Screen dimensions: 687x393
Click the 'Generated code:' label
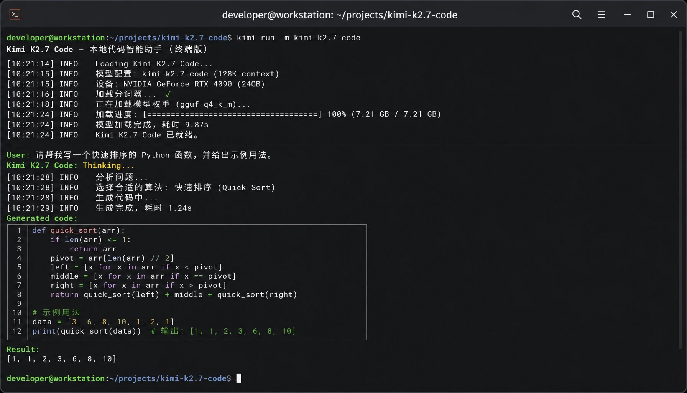pos(42,218)
